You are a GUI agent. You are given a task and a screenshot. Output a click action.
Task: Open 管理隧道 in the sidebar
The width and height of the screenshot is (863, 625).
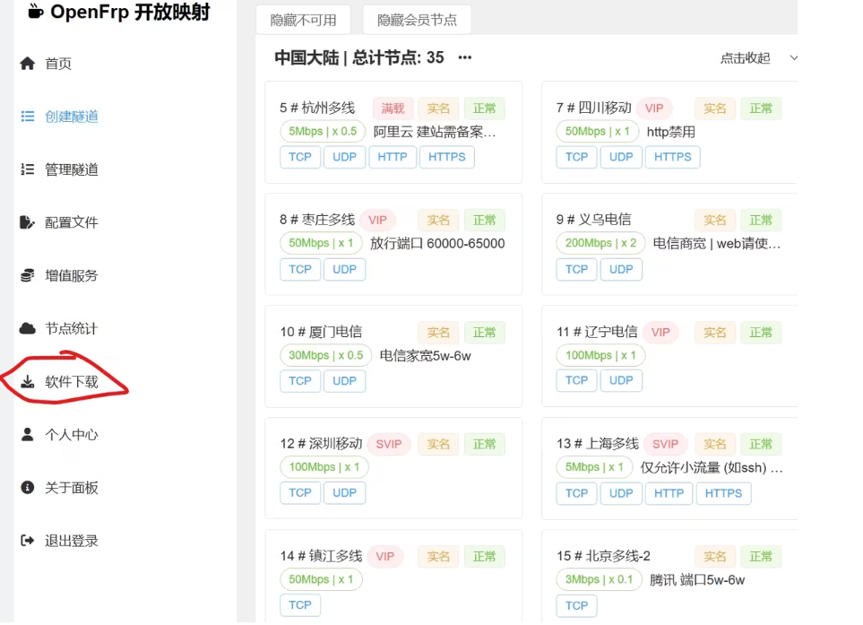(72, 169)
